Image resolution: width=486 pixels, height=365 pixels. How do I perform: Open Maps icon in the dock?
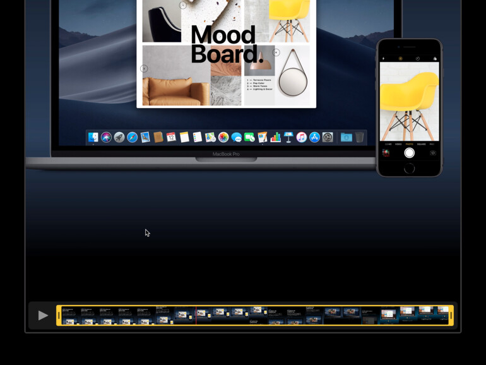click(210, 137)
